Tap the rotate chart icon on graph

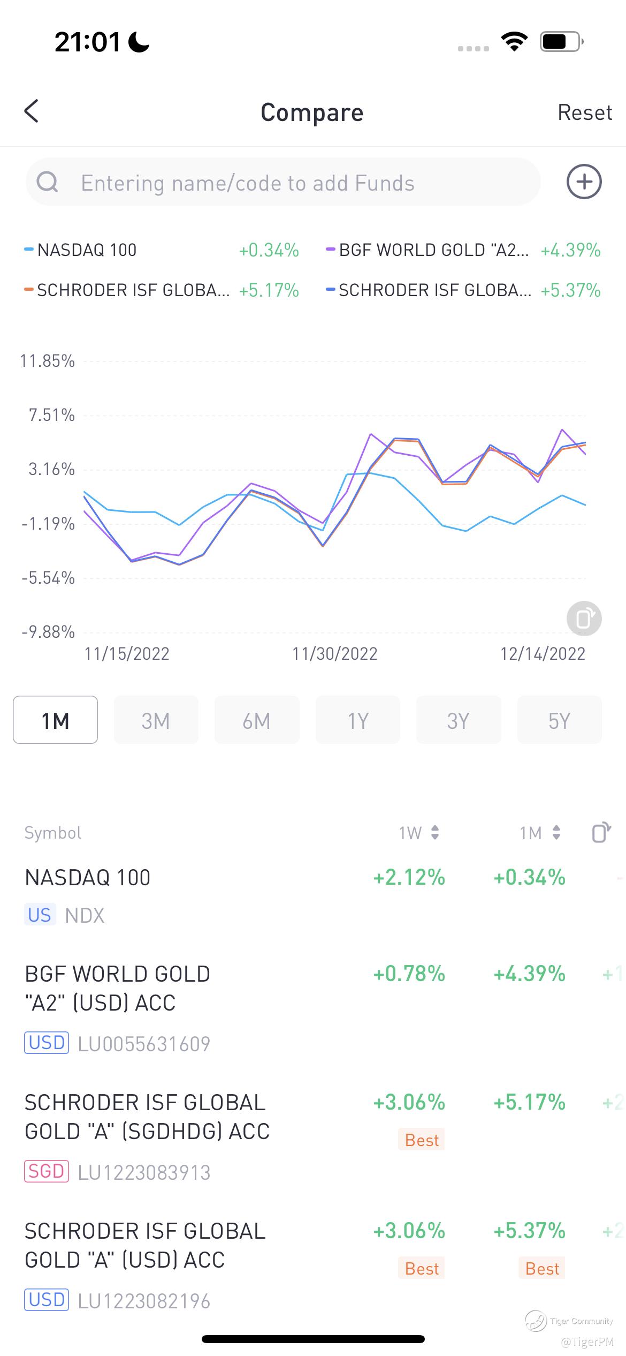coord(584,619)
